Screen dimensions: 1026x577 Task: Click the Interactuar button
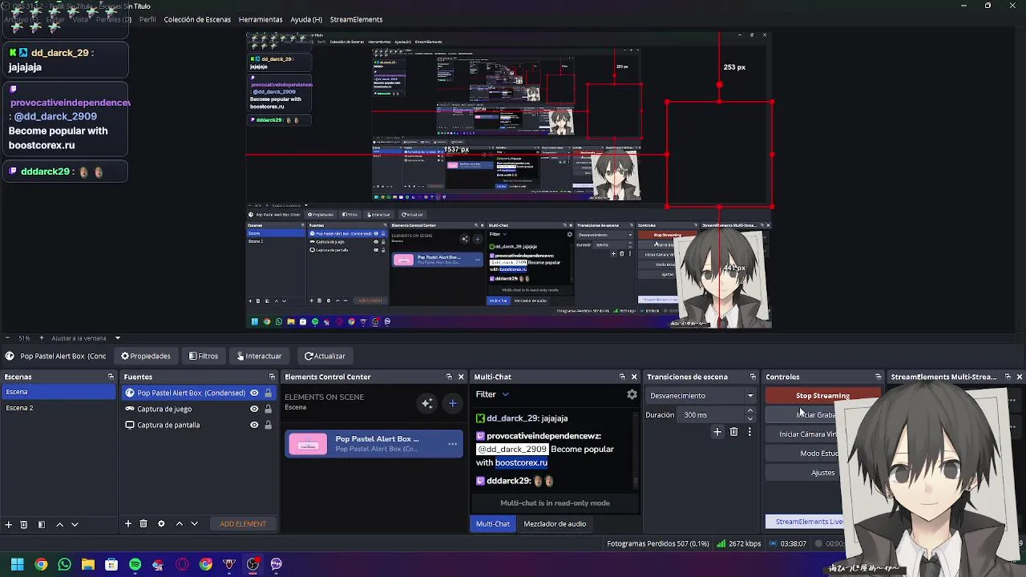pyautogui.click(x=259, y=356)
